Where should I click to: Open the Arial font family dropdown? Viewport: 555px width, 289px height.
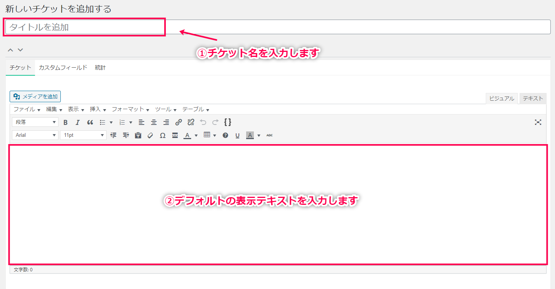point(35,135)
